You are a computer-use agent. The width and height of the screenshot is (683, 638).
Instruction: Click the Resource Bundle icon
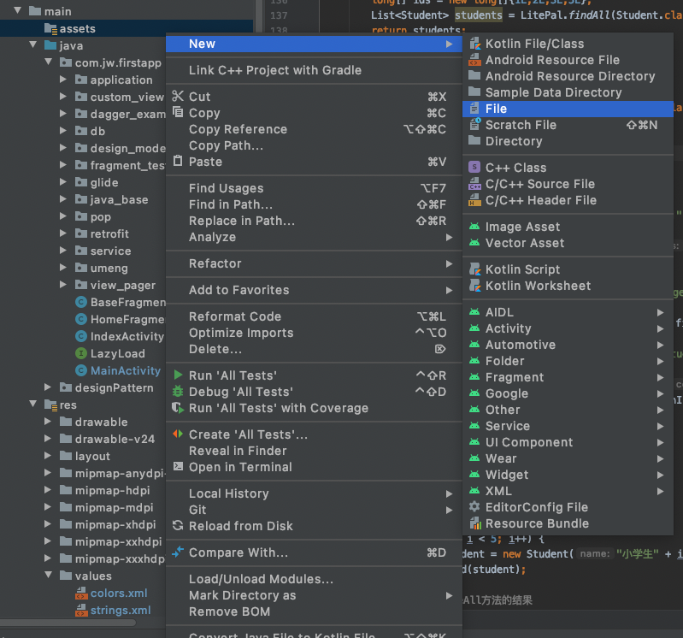tap(474, 523)
